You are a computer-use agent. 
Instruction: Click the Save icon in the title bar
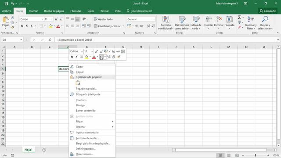(6, 4)
